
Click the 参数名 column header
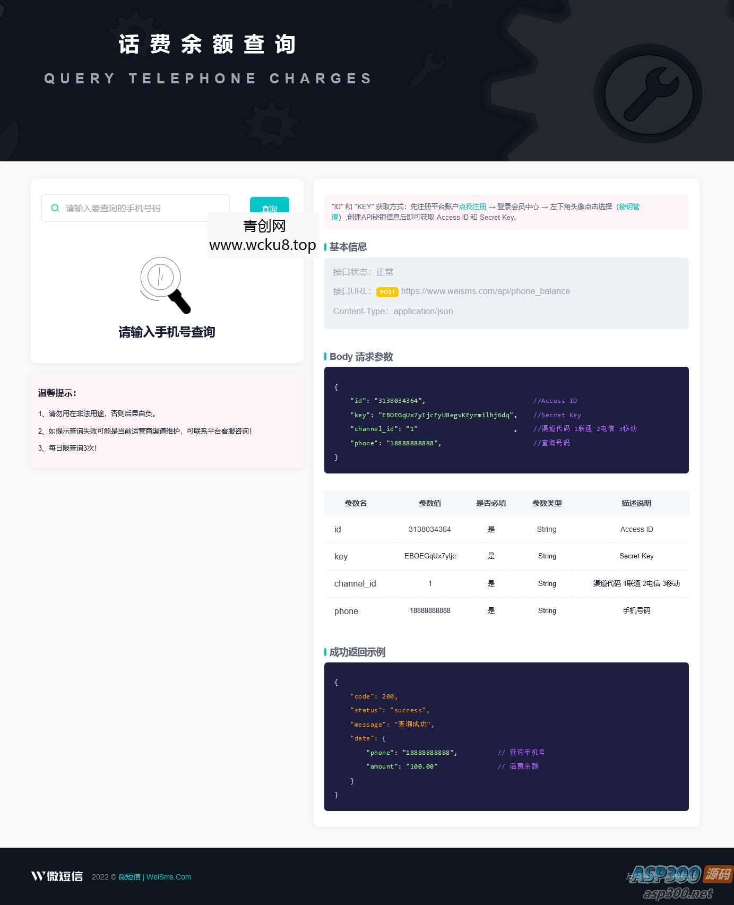[x=356, y=503]
